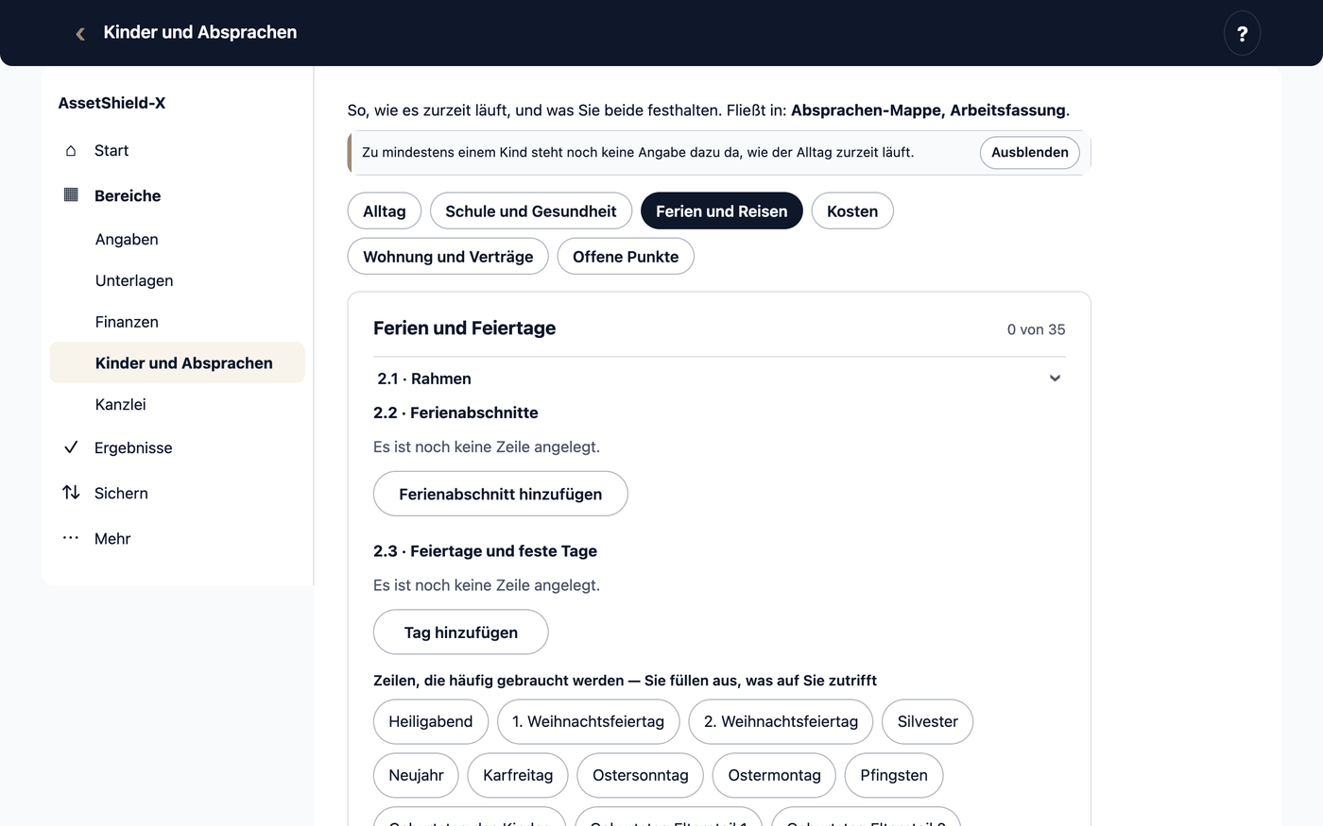This screenshot has height=826, width=1323.
Task: Switch to the Kosten tab
Action: click(x=852, y=211)
